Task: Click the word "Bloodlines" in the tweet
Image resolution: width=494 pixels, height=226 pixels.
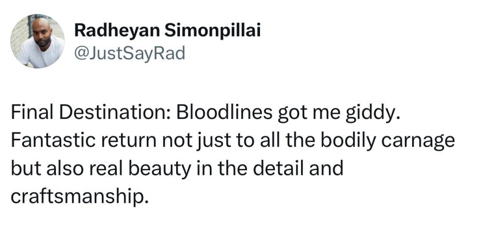Action: pyautogui.click(x=224, y=113)
